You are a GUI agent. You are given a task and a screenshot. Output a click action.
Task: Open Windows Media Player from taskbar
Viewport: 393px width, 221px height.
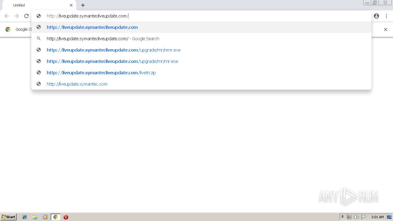point(45,217)
